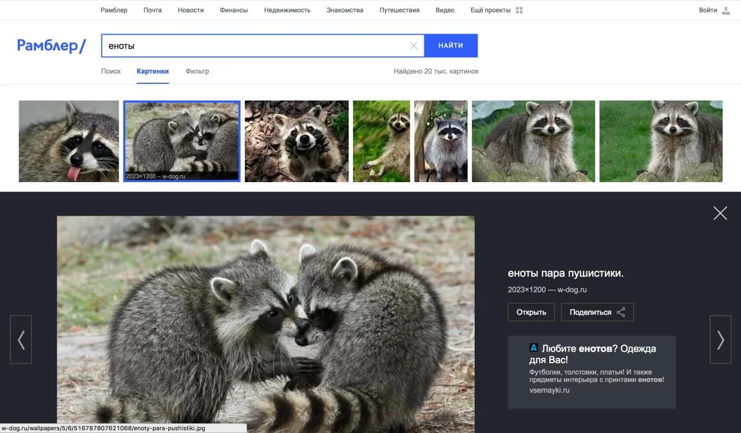Open the sixth raccoon-on-log thumbnail

point(533,141)
